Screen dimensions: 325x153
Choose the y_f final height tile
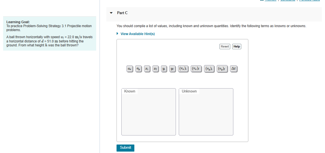pyautogui.click(x=172, y=68)
